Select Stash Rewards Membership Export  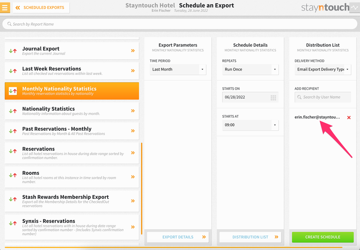(x=72, y=201)
